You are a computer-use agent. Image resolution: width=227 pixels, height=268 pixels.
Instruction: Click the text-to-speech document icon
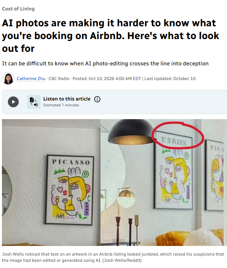(x=34, y=102)
